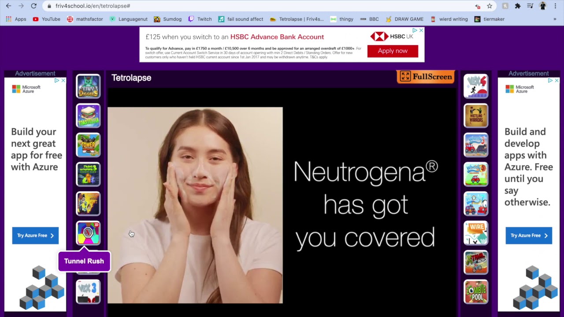Click the Tunnel Rush tooltip label

[84, 261]
